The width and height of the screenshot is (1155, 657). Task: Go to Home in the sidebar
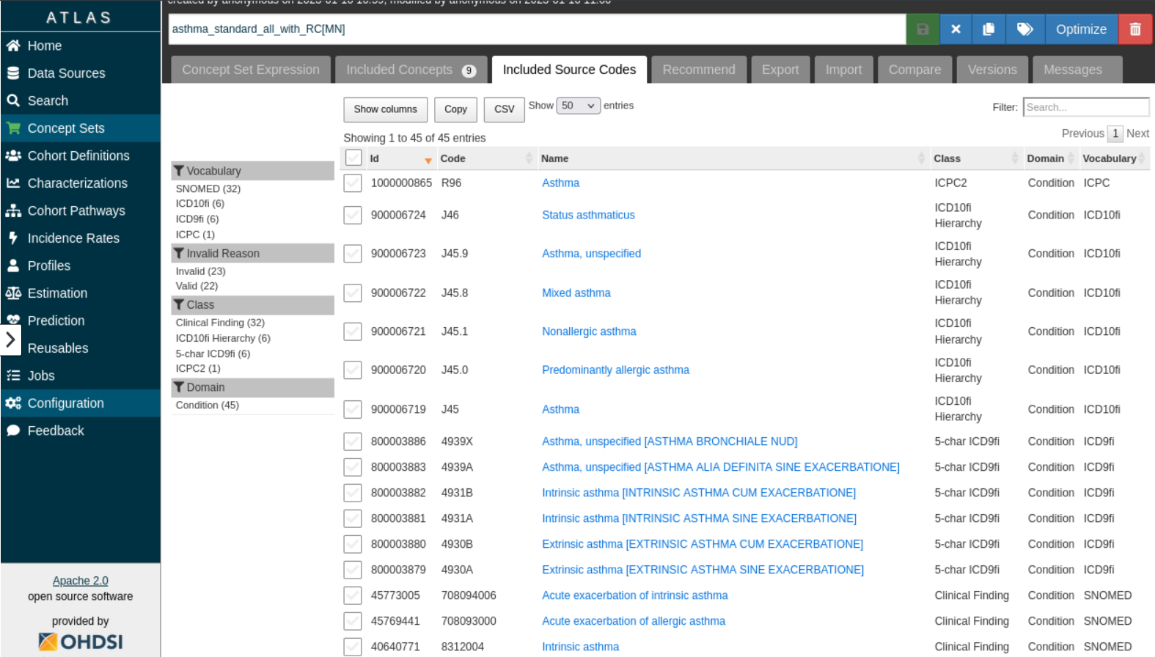(44, 45)
